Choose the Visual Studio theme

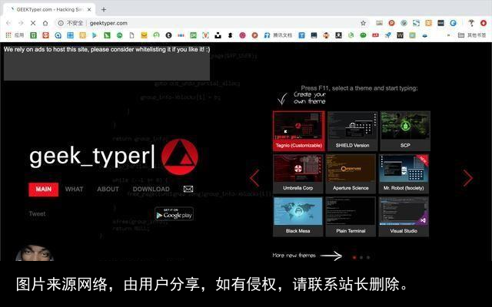(404, 216)
